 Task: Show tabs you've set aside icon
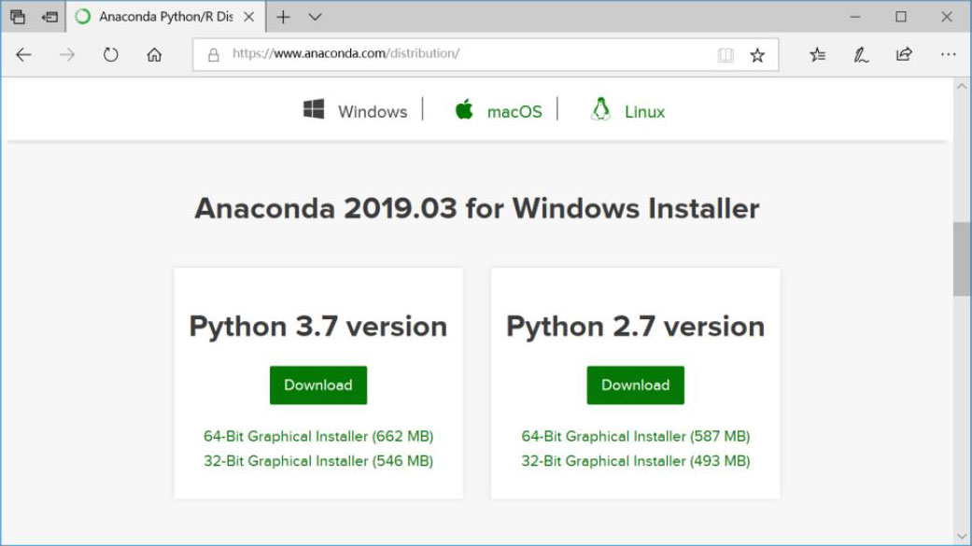click(x=18, y=17)
